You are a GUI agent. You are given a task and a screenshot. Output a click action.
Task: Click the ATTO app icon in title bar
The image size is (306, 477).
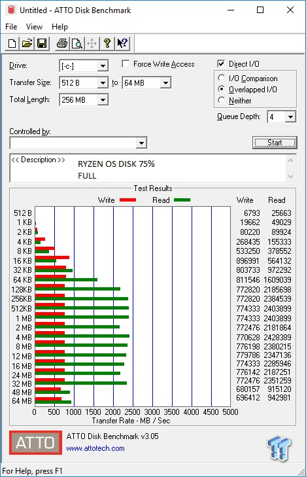pos(11,10)
